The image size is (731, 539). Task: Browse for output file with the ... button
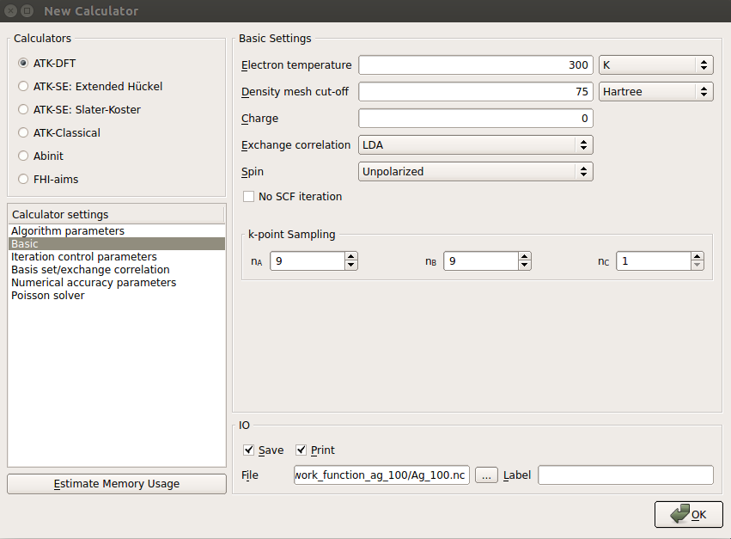pyautogui.click(x=486, y=475)
